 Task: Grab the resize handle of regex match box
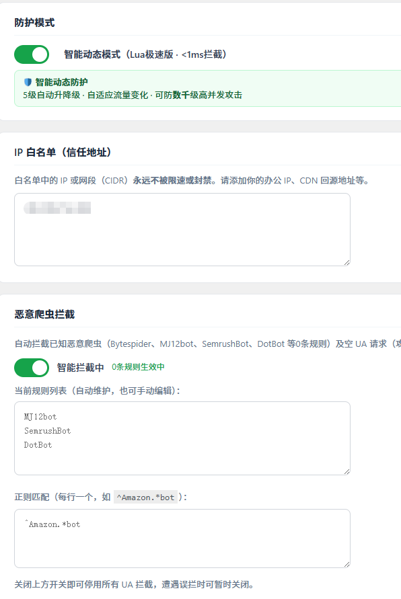pos(347,564)
